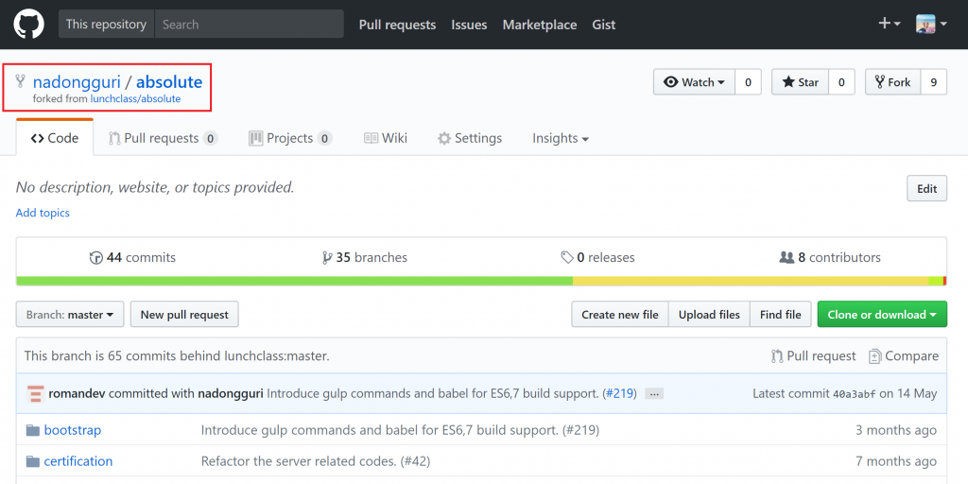Focus the repository Search field

249,24
